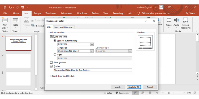Switch to Slide Sorter view icon
The height and width of the screenshot is (99, 199).
click(x=143, y=93)
